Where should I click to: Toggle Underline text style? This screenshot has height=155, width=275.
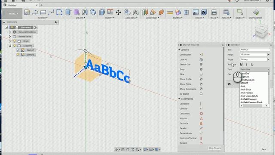coord(252,65)
